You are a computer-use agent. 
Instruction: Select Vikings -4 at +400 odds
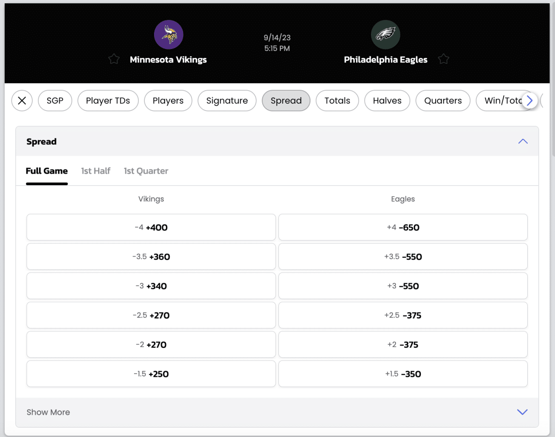click(151, 227)
